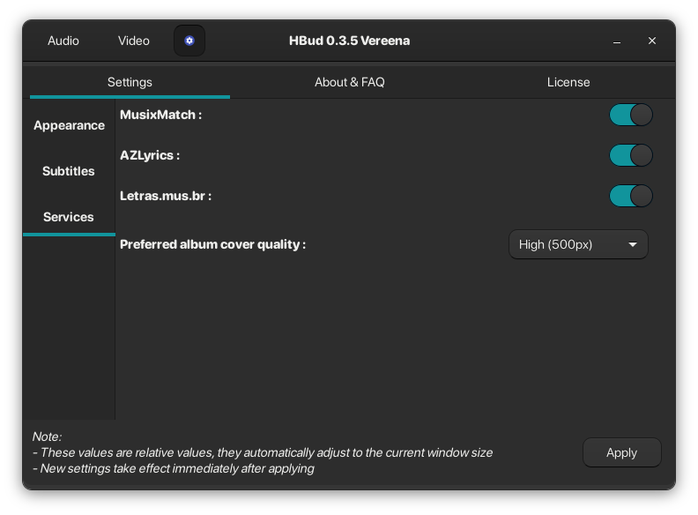The image size is (698, 515).
Task: Click the HBud 0.3.5 Vereena title
Action: pos(350,41)
